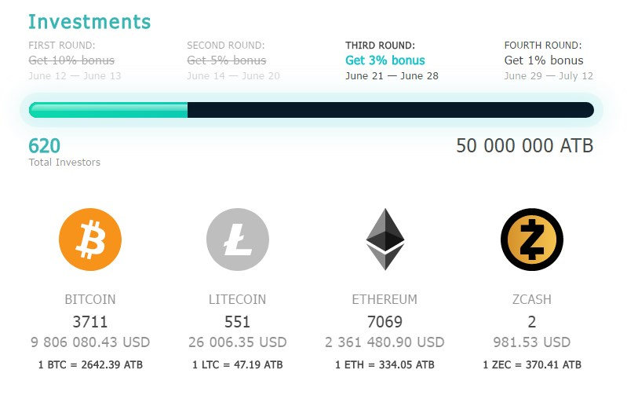Viewport: 627px width, 395px height.
Task: Click the BITCOIN label under the logo
Action: 90,299
